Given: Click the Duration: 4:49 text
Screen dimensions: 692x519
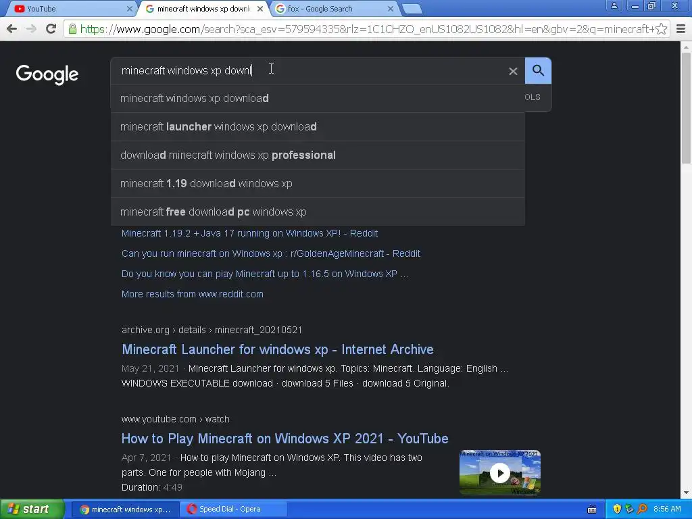Looking at the screenshot, I should (x=151, y=487).
